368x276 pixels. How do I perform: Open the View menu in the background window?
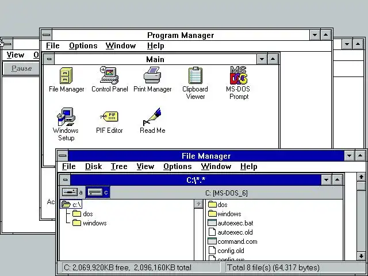pyautogui.click(x=16, y=55)
